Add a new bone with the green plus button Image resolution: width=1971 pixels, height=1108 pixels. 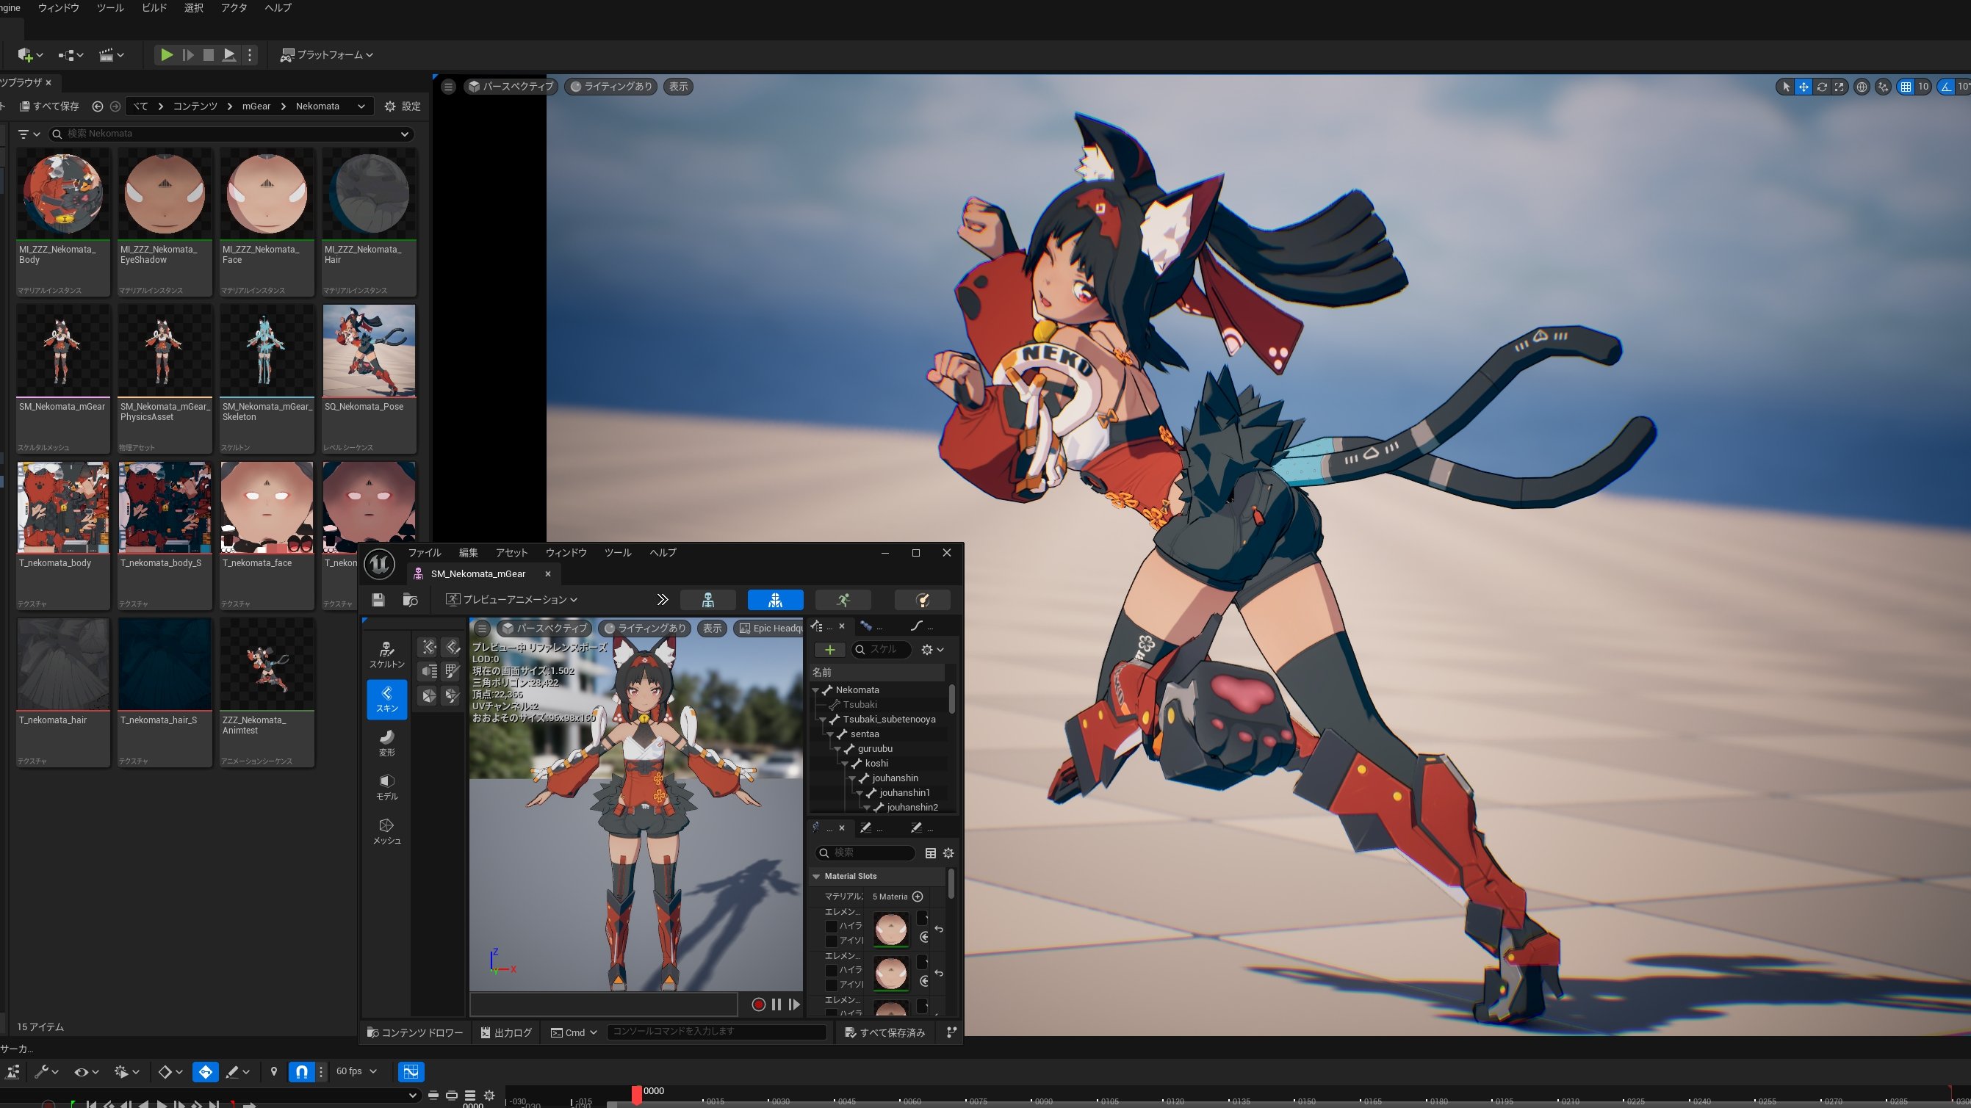(829, 650)
